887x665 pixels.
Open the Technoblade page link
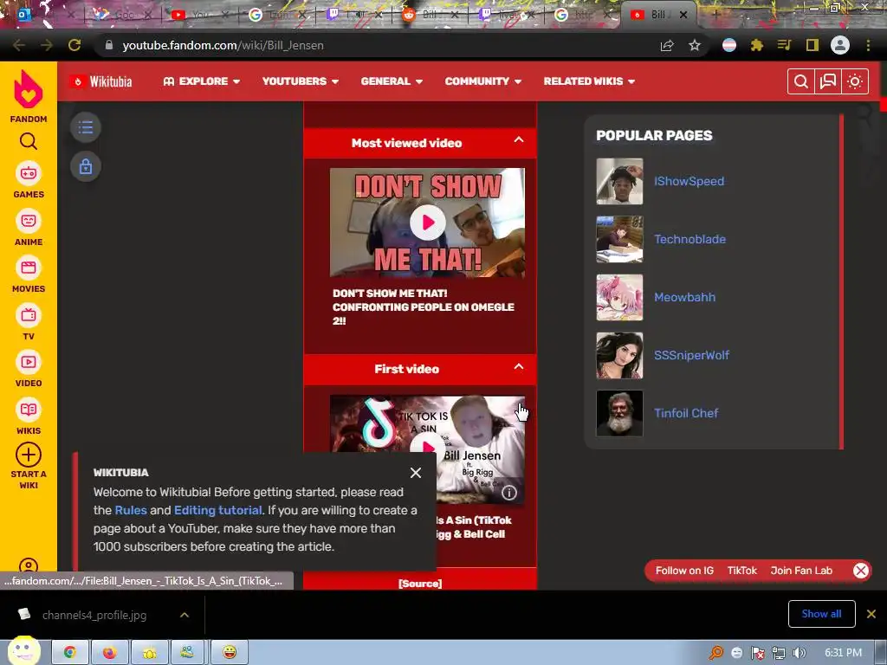[x=690, y=239]
